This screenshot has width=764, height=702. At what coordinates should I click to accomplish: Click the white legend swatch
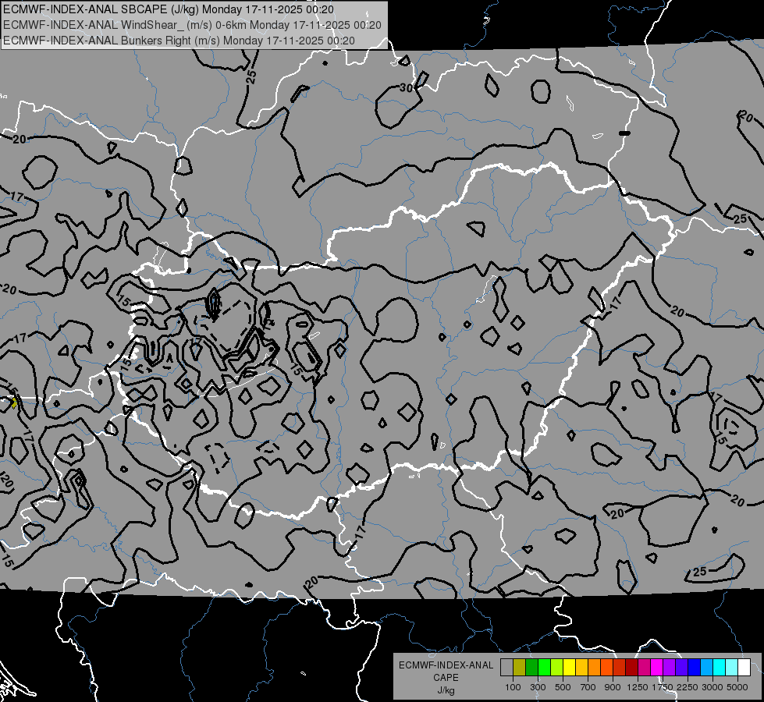744,667
